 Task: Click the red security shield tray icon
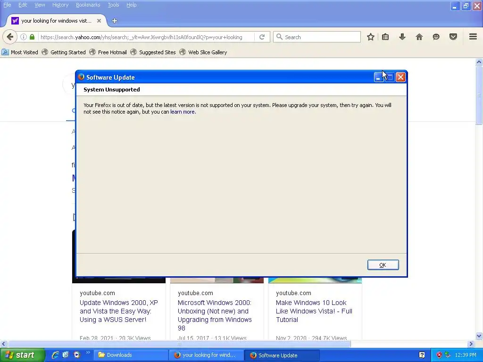coord(439,355)
